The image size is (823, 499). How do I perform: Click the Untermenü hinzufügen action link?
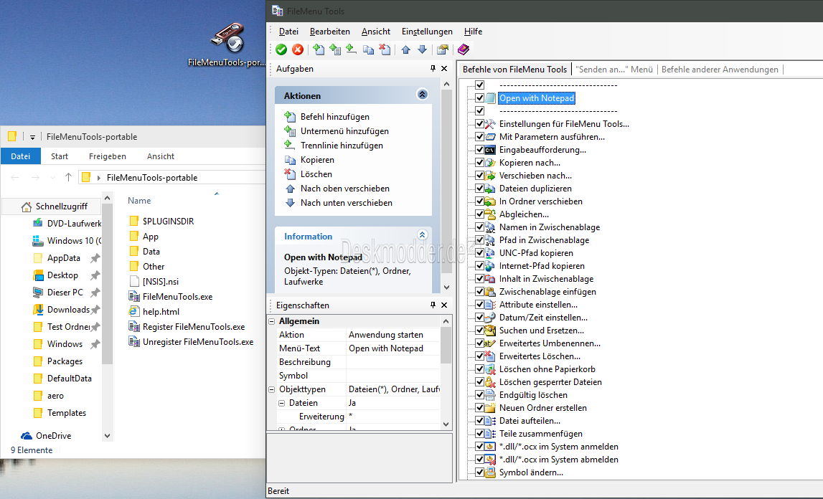pyautogui.click(x=344, y=131)
